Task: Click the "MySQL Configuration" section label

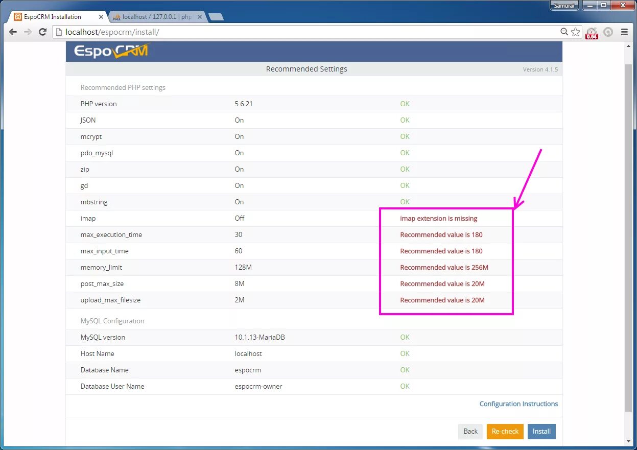Action: point(112,321)
